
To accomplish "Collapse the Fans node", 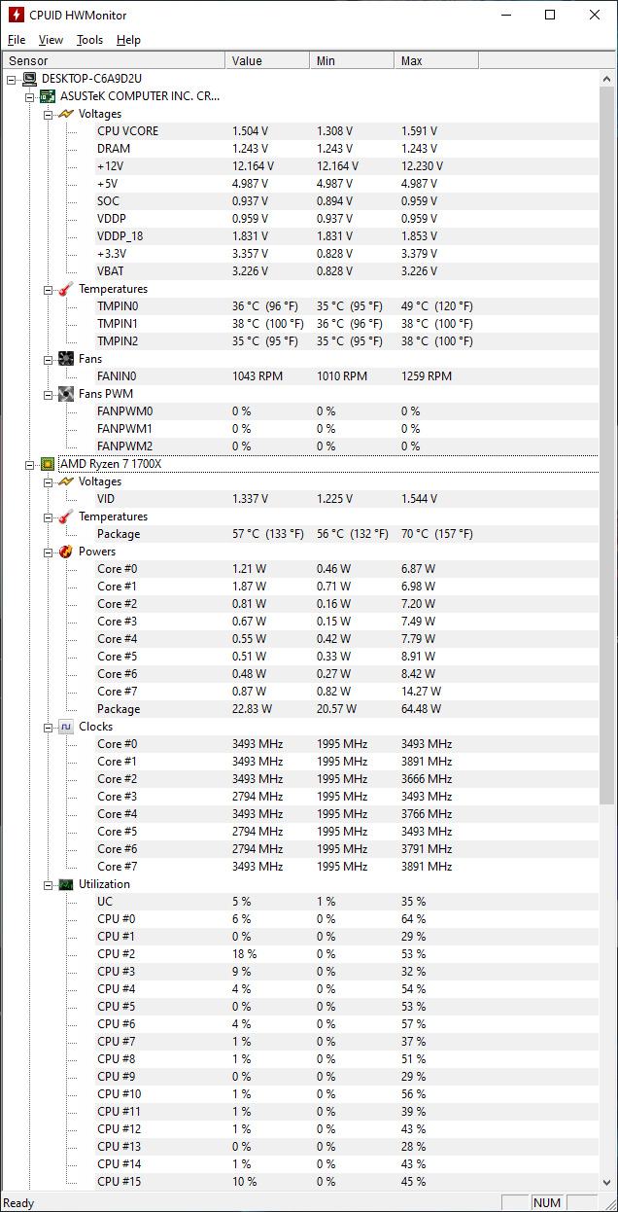I will [49, 359].
